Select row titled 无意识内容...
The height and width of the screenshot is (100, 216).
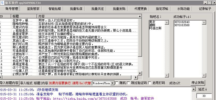point(69,27)
